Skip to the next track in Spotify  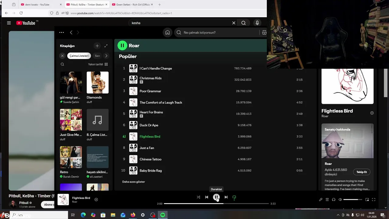226,197
